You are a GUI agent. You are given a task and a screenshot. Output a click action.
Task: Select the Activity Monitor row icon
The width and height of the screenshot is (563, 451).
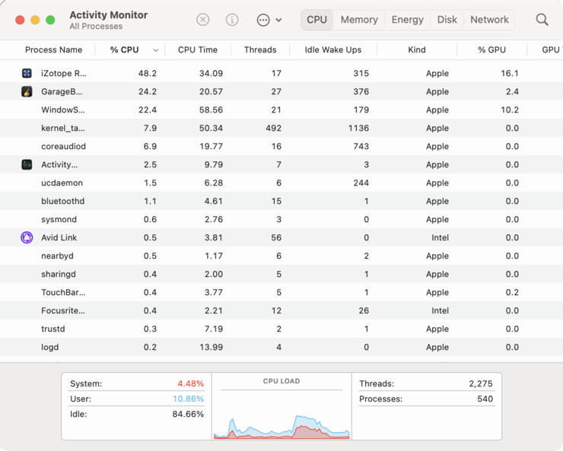tap(27, 165)
